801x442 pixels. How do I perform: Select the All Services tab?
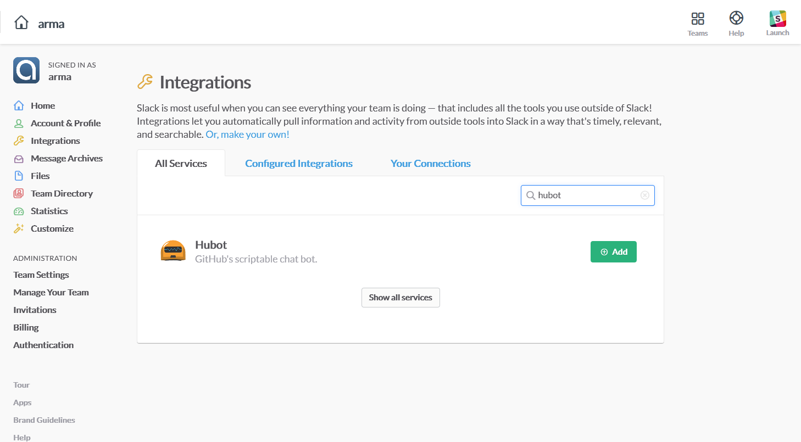coord(181,163)
